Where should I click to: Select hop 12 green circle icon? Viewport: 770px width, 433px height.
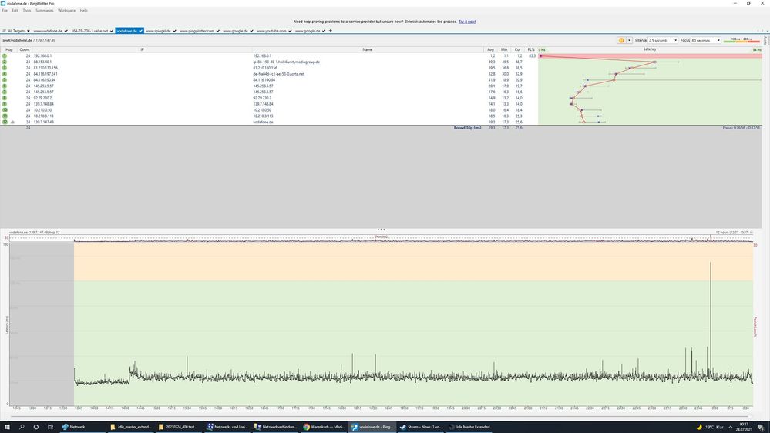pyautogui.click(x=5, y=122)
